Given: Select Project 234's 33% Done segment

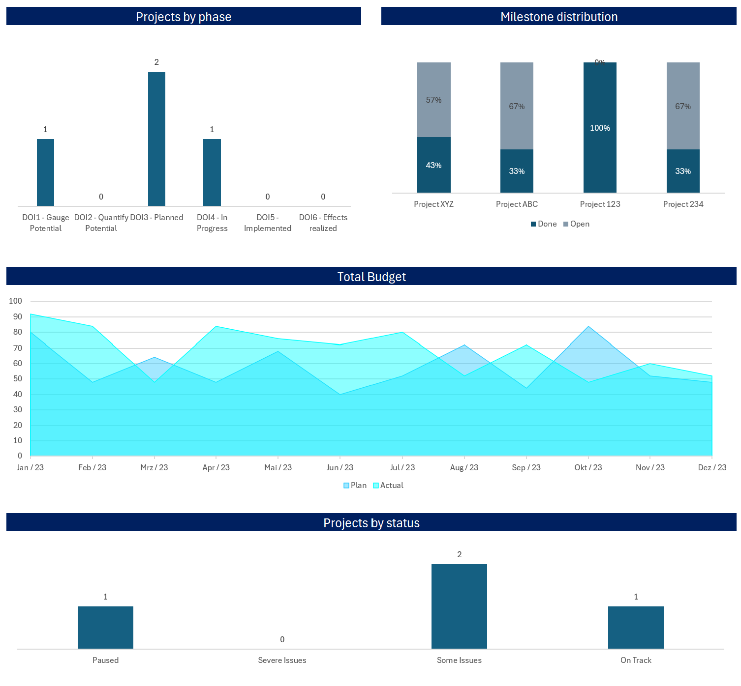Looking at the screenshot, I should (x=683, y=171).
